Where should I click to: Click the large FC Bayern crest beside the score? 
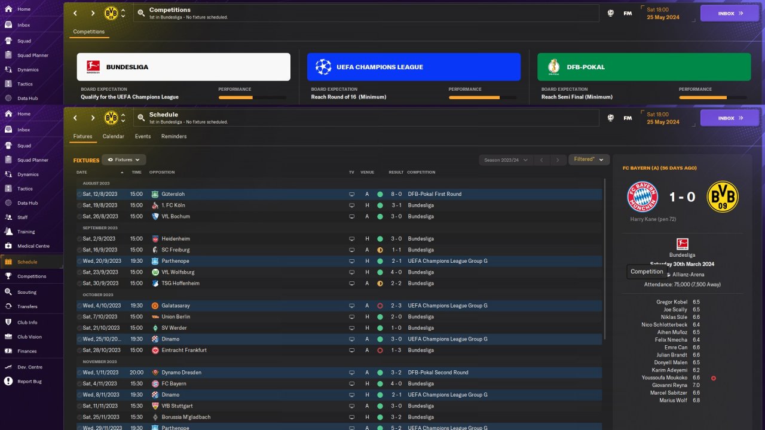tap(642, 197)
